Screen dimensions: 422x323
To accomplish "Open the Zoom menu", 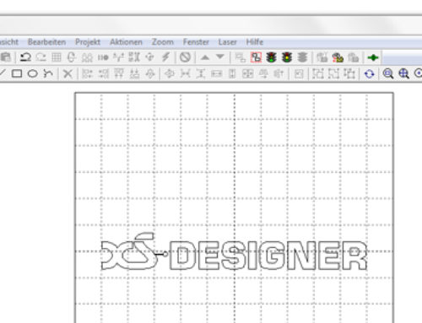I will [x=163, y=42].
